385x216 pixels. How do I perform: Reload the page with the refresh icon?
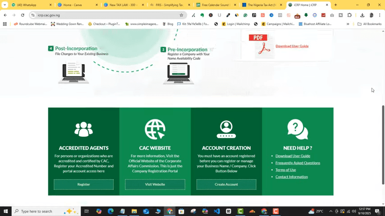[23, 15]
